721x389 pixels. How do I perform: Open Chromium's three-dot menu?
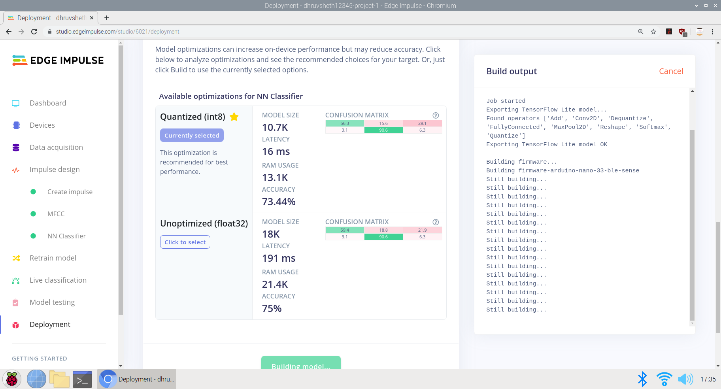[x=713, y=32]
